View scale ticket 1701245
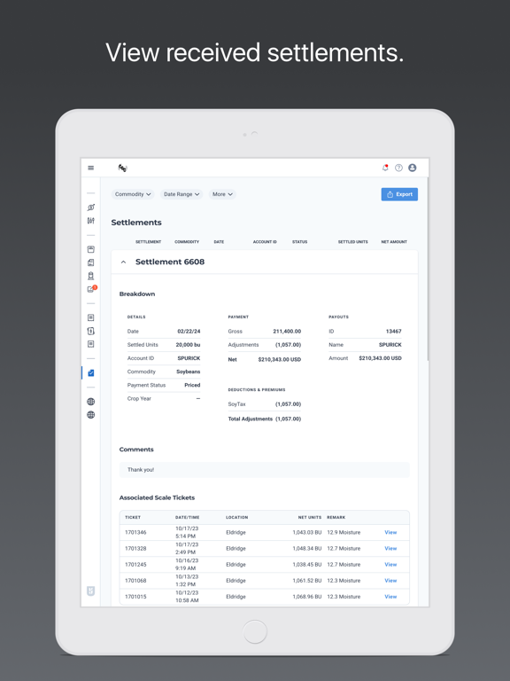The image size is (510, 681). click(390, 565)
